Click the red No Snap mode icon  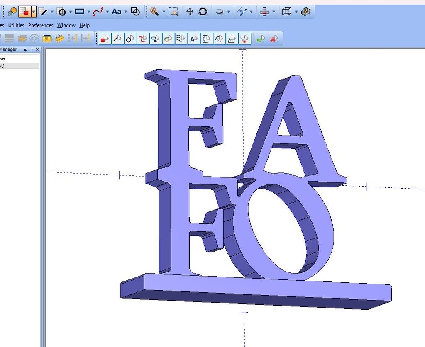coord(104,38)
